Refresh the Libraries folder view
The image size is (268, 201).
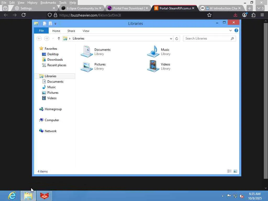pos(177,38)
